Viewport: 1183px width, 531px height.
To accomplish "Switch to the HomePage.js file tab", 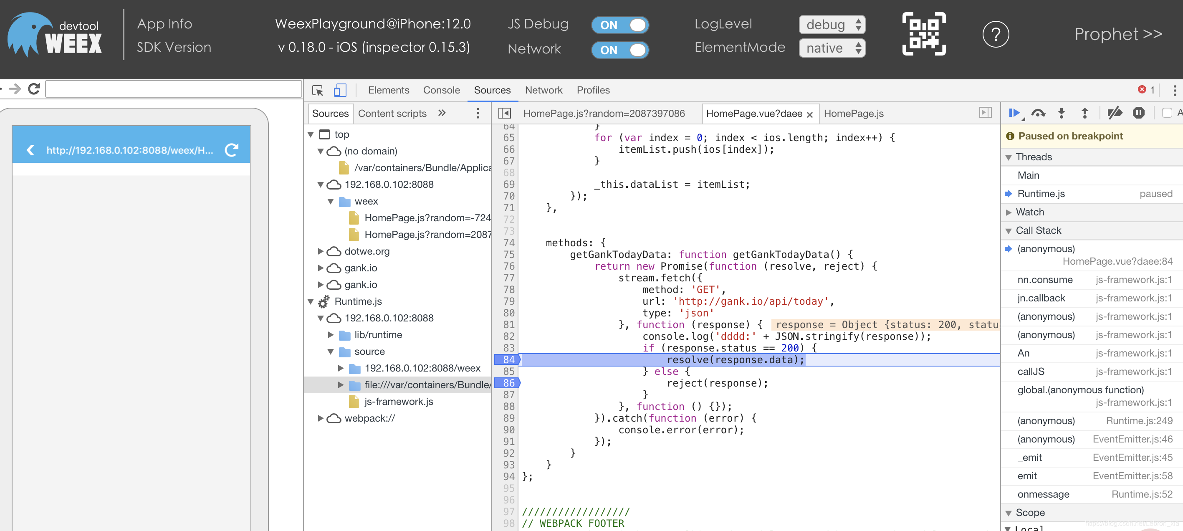I will (x=853, y=114).
